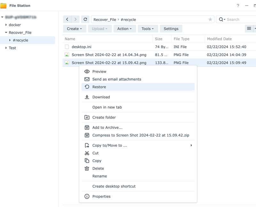Screen dimensions: 256x207
Task: Check the checkbox next to desktop.ini
Action: [67, 47]
